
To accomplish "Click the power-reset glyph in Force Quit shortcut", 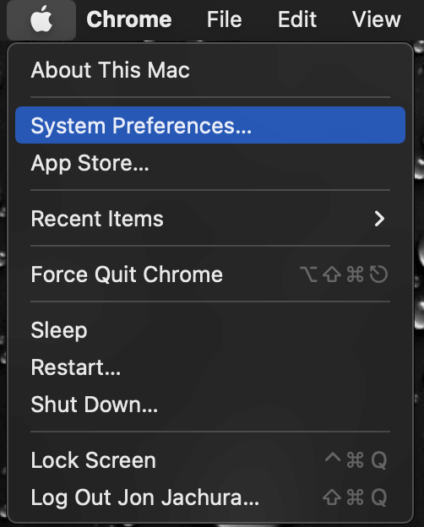I will pyautogui.click(x=378, y=274).
